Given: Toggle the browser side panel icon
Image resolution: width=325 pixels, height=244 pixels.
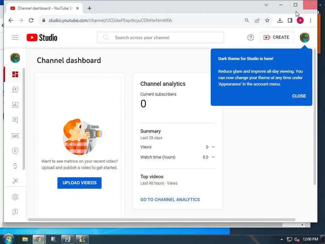Looking at the screenshot, I should [290, 20].
